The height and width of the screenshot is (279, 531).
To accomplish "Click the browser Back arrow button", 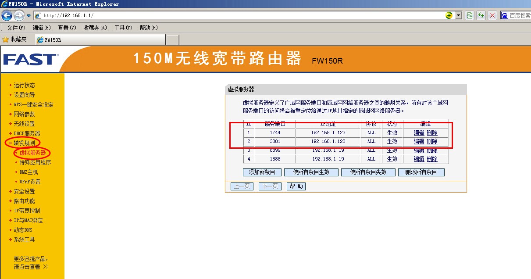I will 7,16.
